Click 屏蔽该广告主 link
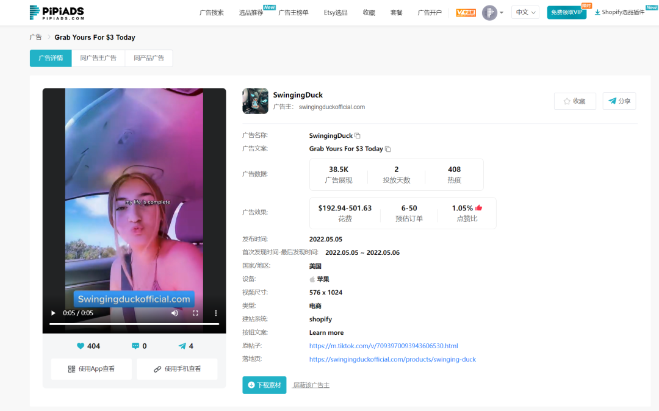 [311, 385]
